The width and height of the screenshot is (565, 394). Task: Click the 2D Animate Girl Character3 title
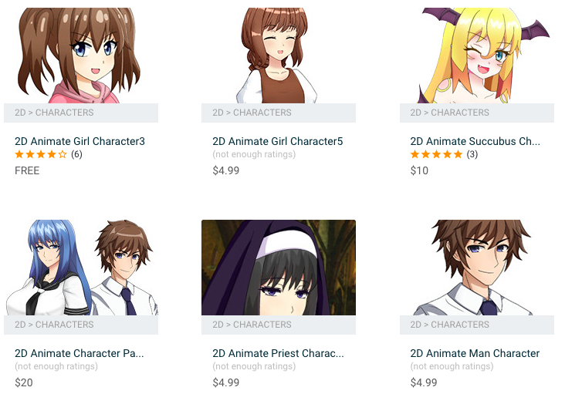click(80, 141)
